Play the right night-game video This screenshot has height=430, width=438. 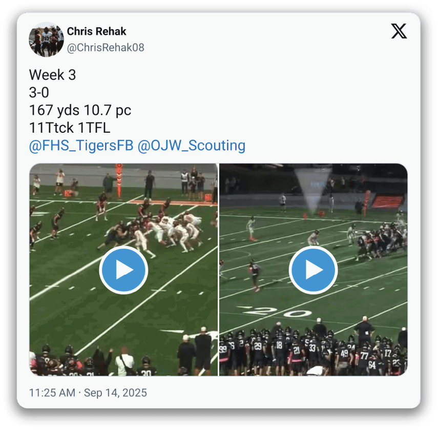pyautogui.click(x=313, y=270)
